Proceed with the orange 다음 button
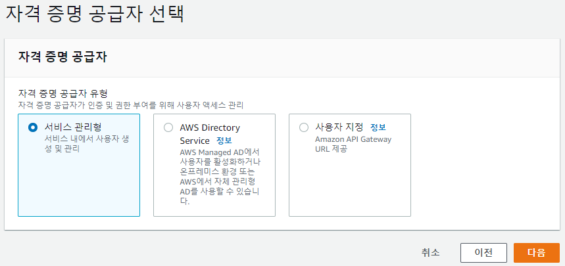The width and height of the screenshot is (565, 266). (x=537, y=253)
